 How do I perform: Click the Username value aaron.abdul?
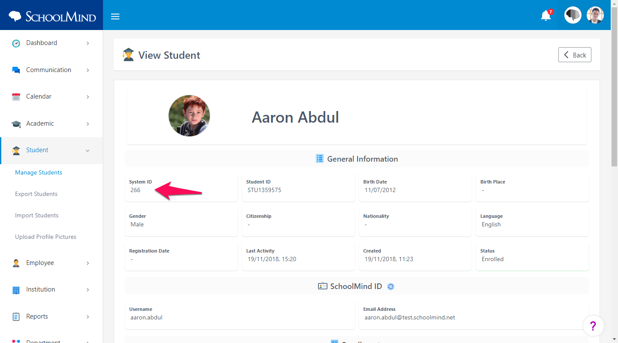pos(146,318)
